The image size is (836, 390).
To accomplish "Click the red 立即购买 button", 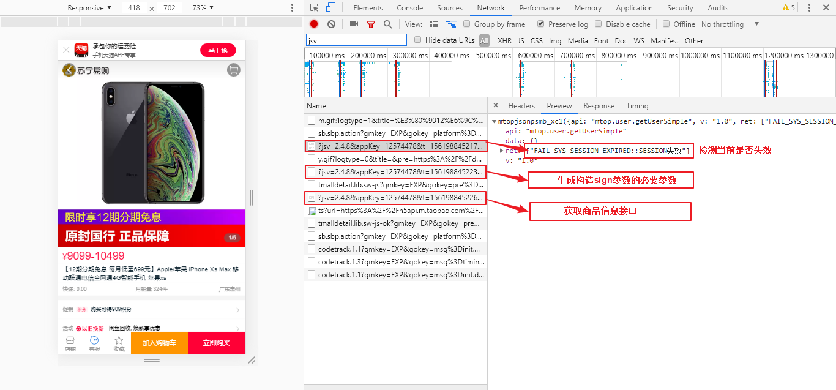I will tap(217, 343).
